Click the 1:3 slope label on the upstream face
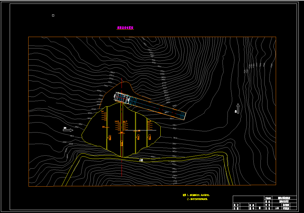The width and height of the screenshot is (304, 213). click(103, 112)
